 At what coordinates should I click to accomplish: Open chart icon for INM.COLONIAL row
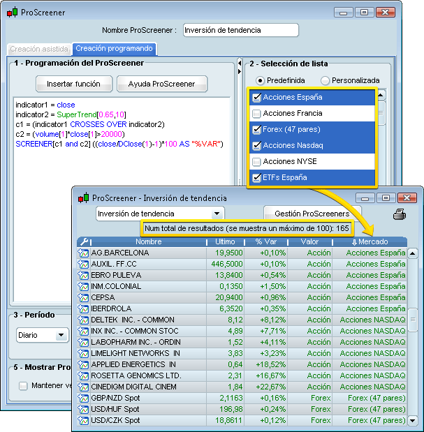(83, 286)
